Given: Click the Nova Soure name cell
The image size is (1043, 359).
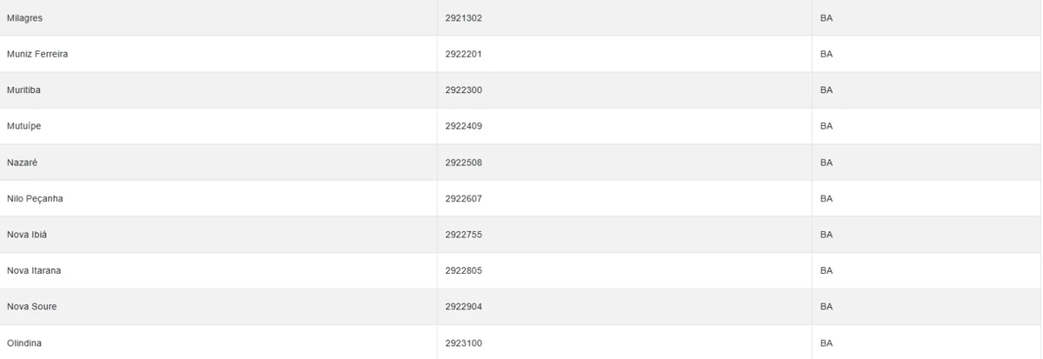Looking at the screenshot, I should (x=32, y=307).
